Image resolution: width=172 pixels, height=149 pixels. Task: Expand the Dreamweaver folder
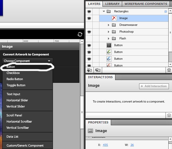pos(109,25)
